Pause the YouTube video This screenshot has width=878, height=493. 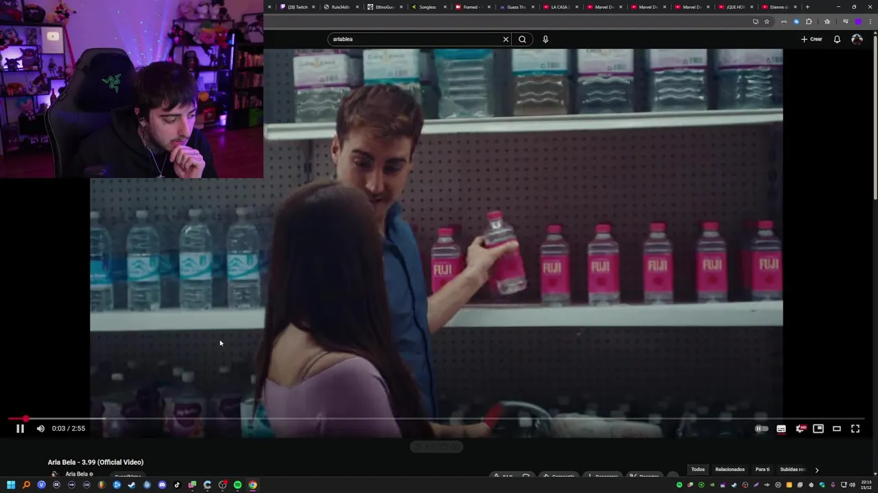click(x=20, y=429)
